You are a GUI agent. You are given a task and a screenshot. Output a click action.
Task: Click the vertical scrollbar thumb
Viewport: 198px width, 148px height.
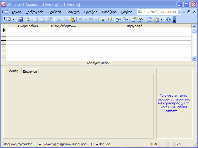pyautogui.click(x=194, y=31)
